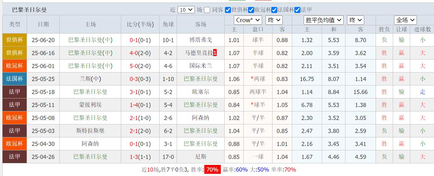Viewport: 434px width, 176px height.
Task: Click the 0-1(0-1) score versus 博塔弗戈
Action: (140, 40)
